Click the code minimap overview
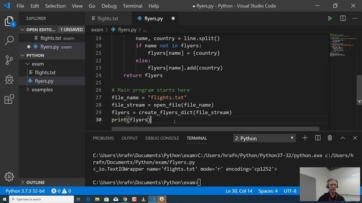 [343, 45]
